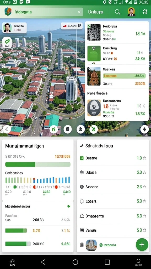This screenshot has height=269, width=151.
Task: Select the temple dome thumbnail card
Action: (x=94, y=76)
